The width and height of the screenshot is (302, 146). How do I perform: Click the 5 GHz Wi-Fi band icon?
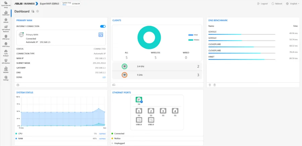[x=124, y=75]
